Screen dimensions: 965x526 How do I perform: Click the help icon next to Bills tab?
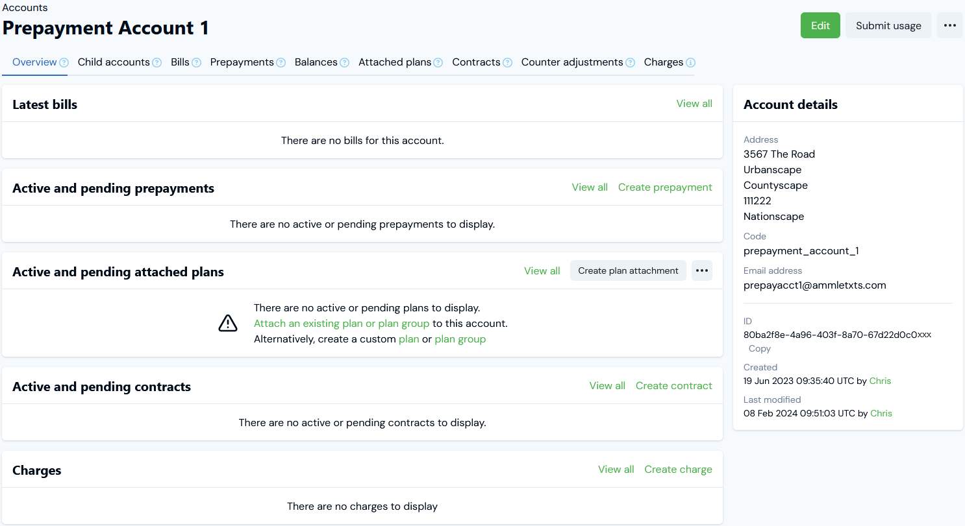pyautogui.click(x=196, y=63)
